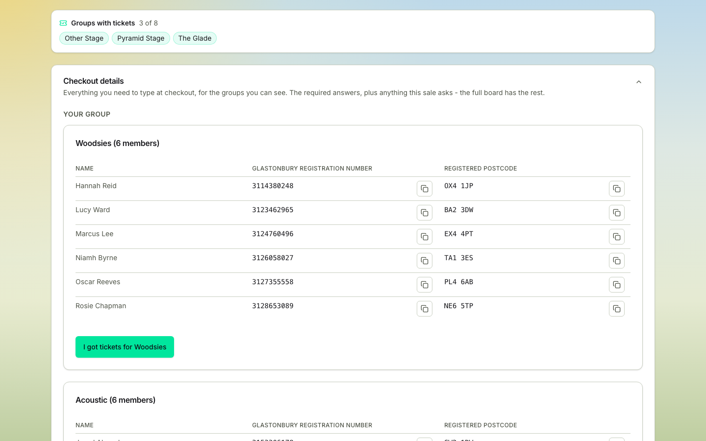Click the 3 of 8 groups count
Image resolution: width=706 pixels, height=441 pixels.
tap(149, 23)
